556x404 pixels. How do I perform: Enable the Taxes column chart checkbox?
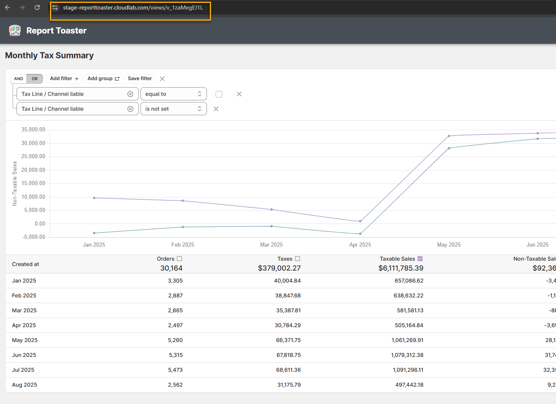pos(297,259)
